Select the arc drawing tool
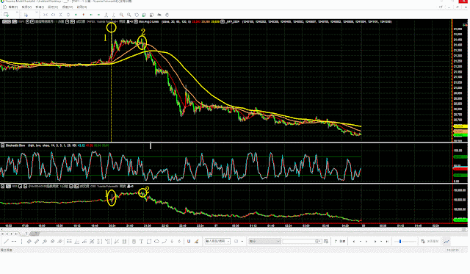Viewport: 470px width, 274px height. 164,242
